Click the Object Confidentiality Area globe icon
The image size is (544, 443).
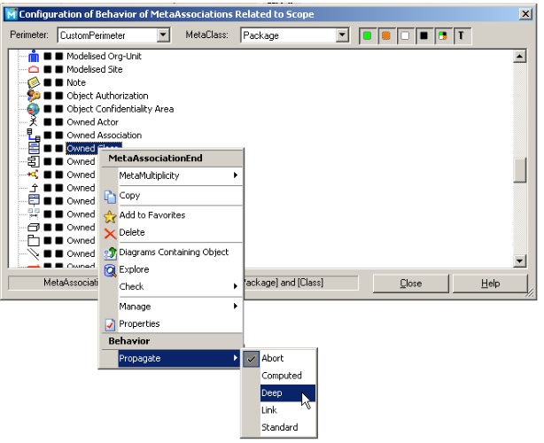34,109
